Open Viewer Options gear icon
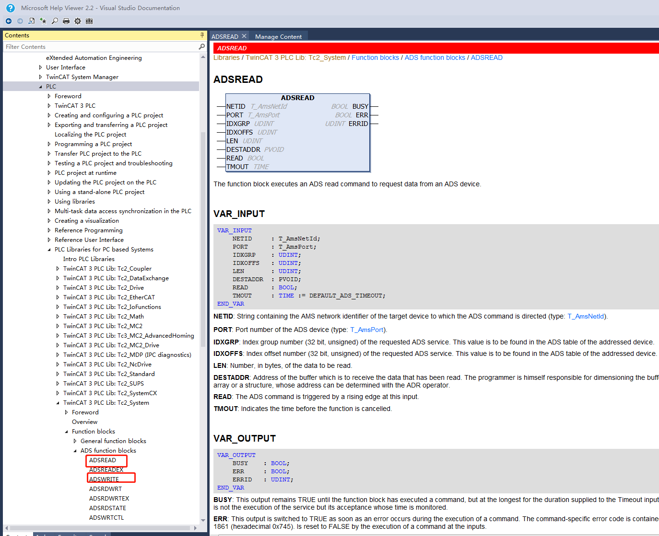The height and width of the screenshot is (536, 659). [78, 21]
